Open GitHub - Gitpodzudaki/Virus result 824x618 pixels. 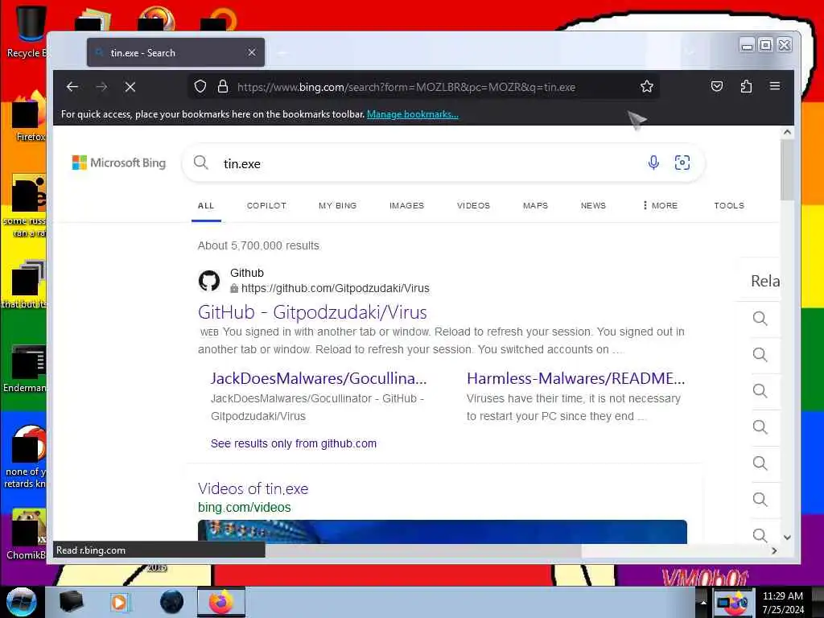(313, 312)
